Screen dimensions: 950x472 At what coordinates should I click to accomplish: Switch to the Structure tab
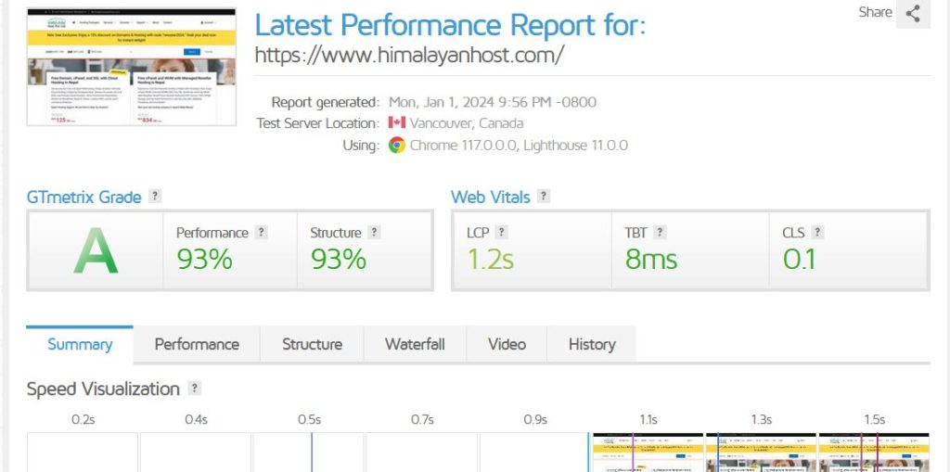point(312,344)
